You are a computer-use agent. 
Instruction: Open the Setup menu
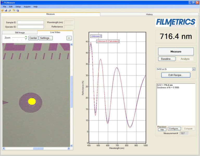coord(18,7)
